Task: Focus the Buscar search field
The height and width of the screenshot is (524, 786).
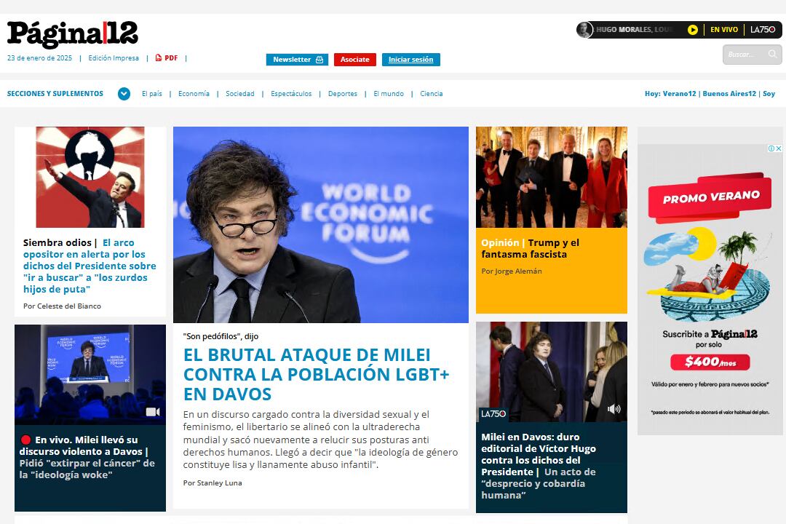Action: pyautogui.click(x=744, y=55)
